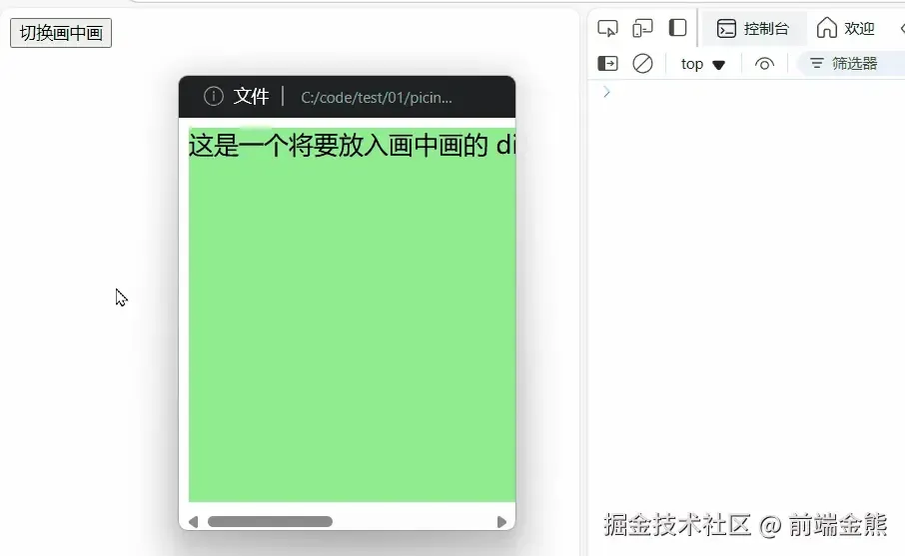
Task: Click the console icon in the 控制台 tab
Action: 726,28
